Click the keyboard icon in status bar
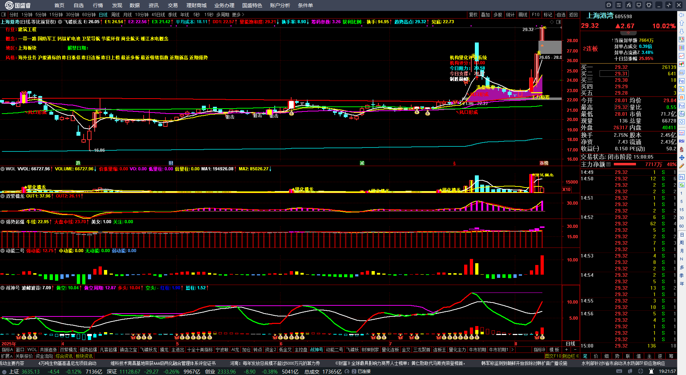The image size is (686, 375). point(620,371)
